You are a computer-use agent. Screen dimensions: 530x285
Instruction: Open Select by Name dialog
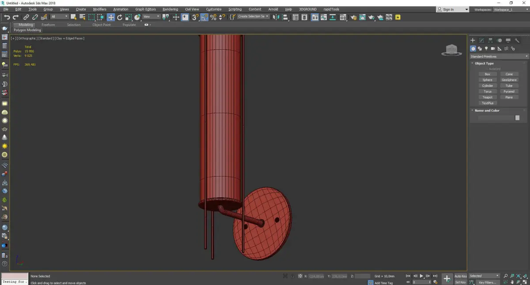pyautogui.click(x=82, y=17)
